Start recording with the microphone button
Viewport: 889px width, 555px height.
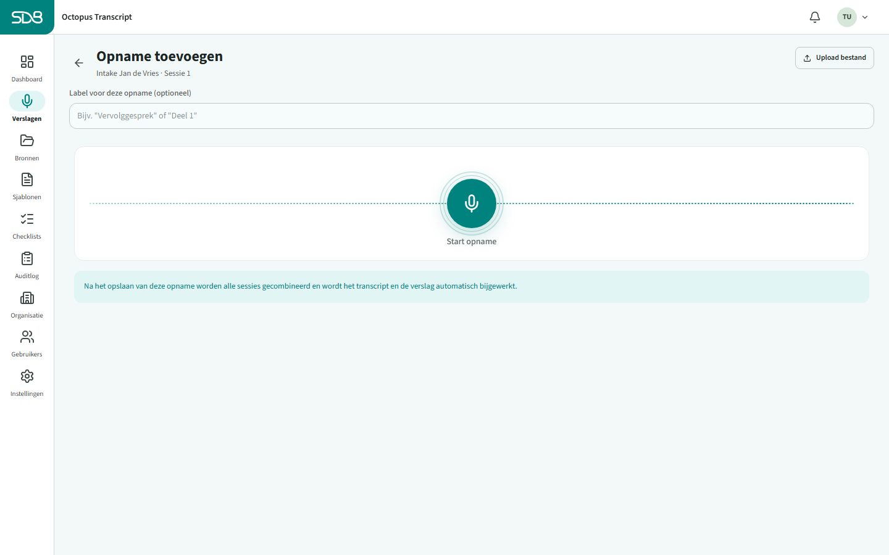(x=472, y=203)
